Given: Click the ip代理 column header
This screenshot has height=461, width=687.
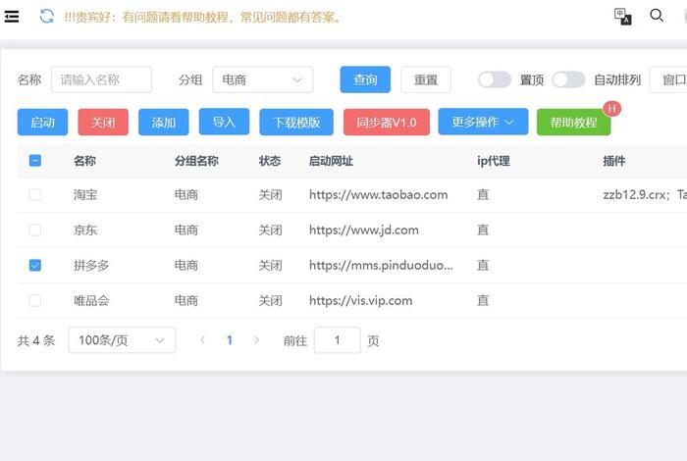Looking at the screenshot, I should (x=494, y=161).
